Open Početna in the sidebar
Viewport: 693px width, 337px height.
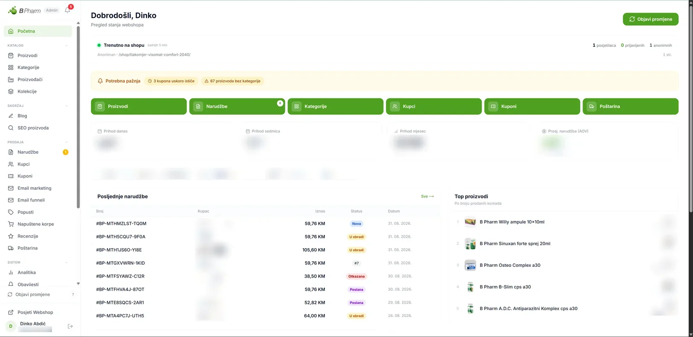coord(38,31)
